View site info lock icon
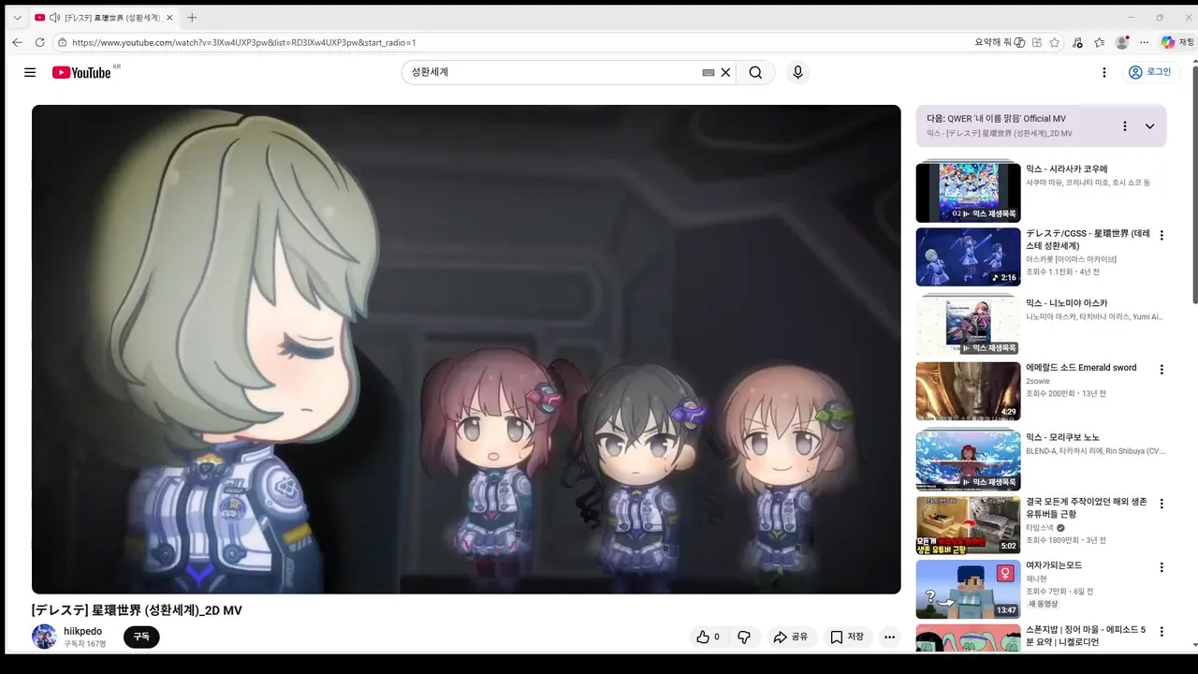Screen dimensions: 1198x674 click(x=62, y=42)
